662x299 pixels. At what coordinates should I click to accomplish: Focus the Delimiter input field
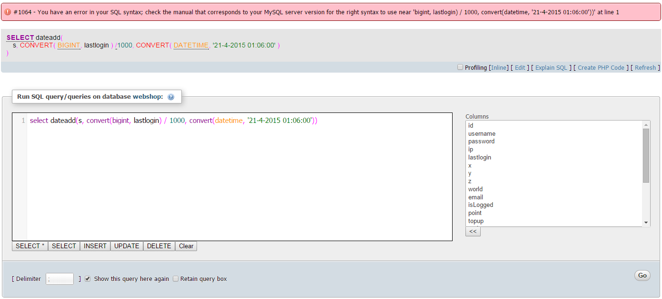click(60, 279)
